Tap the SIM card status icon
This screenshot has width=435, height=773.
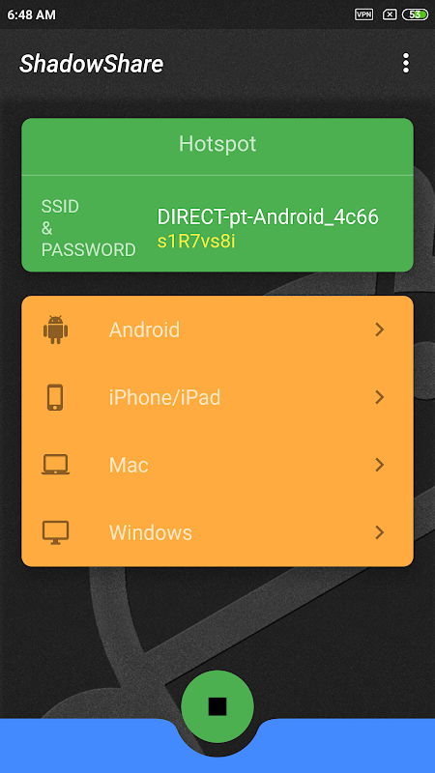coord(390,14)
